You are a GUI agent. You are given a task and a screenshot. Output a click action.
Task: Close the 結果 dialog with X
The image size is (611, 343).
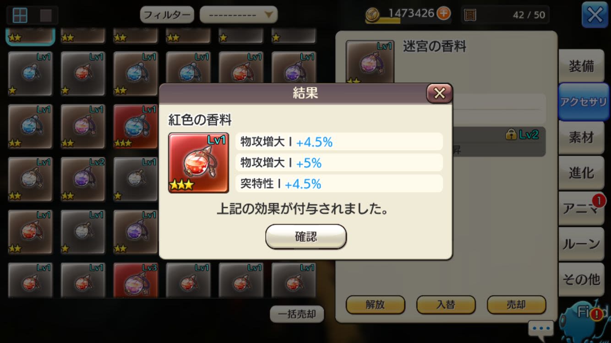coord(439,93)
